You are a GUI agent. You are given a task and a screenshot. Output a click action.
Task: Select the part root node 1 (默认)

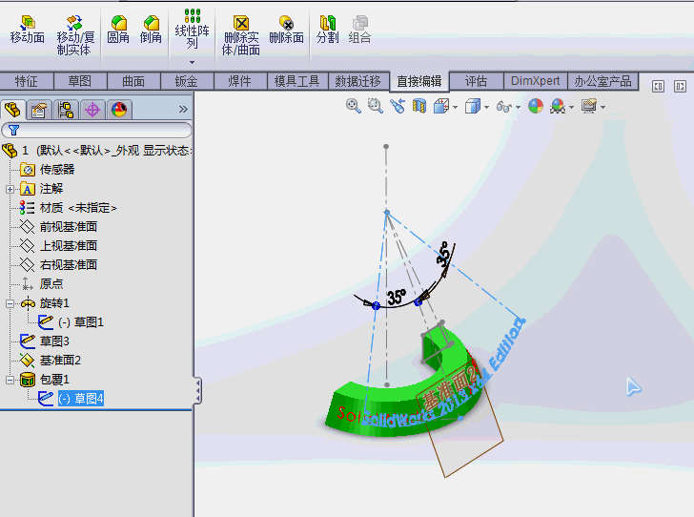click(96, 151)
